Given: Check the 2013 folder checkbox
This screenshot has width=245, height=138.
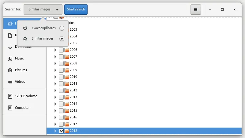Looking at the screenshot, I should 61,97.
